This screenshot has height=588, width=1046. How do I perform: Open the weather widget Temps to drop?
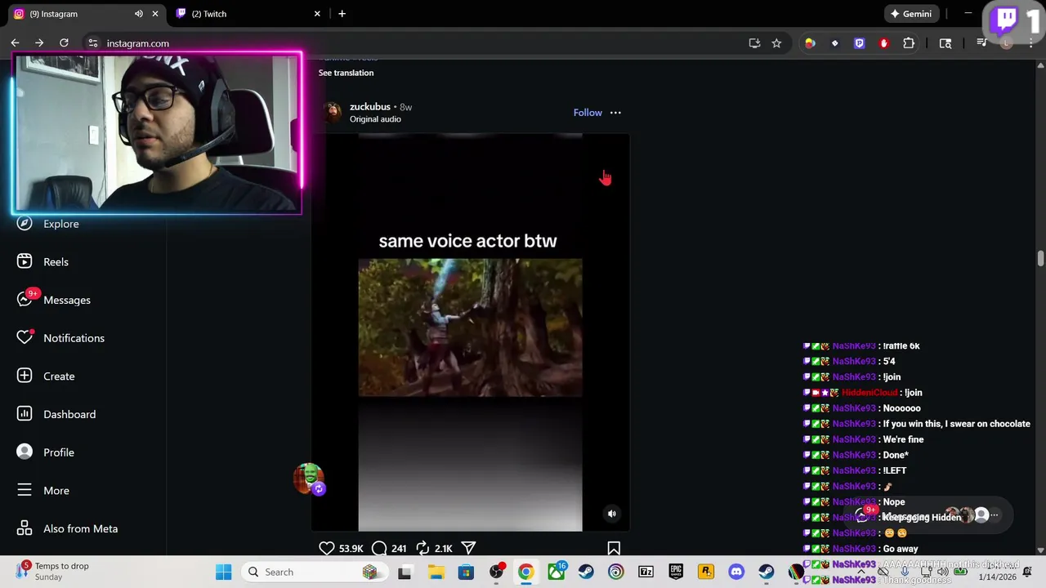click(x=53, y=572)
